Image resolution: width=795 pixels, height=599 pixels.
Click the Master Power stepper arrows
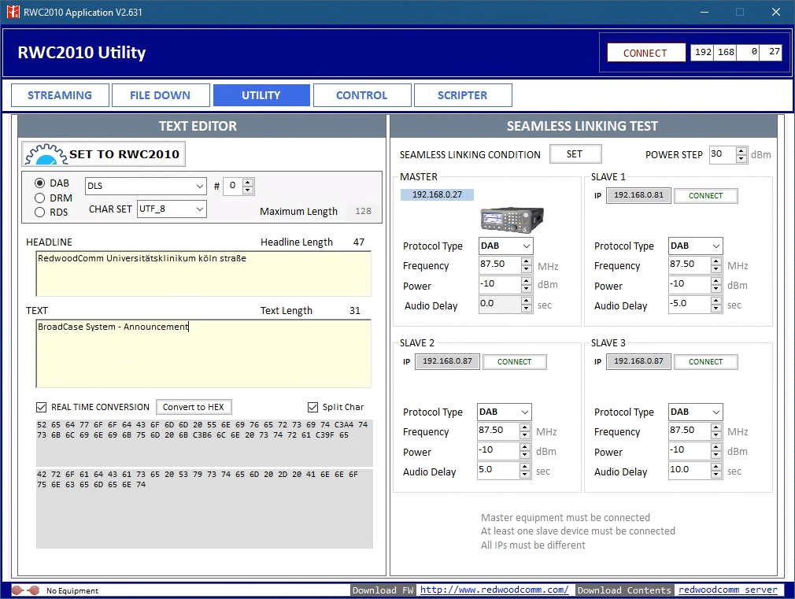[x=527, y=284]
